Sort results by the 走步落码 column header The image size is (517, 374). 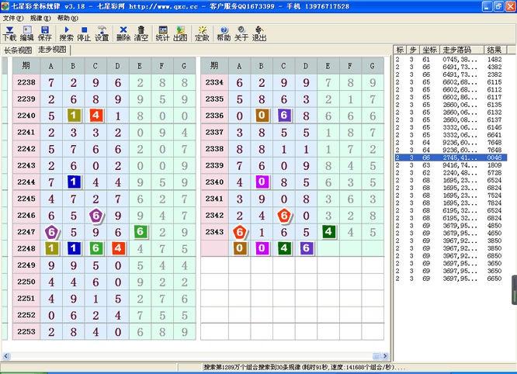[462, 50]
